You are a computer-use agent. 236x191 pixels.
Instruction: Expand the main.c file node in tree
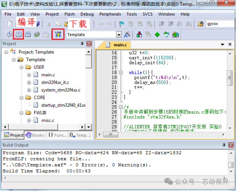[x=29, y=75]
